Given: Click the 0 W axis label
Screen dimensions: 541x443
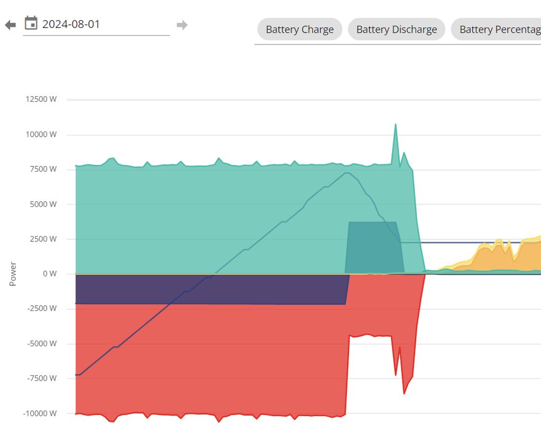Looking at the screenshot, I should click(49, 274).
